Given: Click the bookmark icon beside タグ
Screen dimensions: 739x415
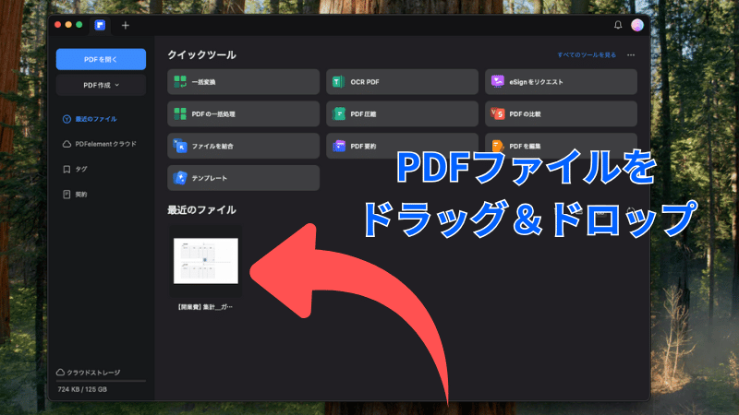Looking at the screenshot, I should pyautogui.click(x=67, y=169).
